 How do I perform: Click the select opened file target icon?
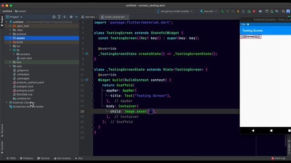coord(54,17)
